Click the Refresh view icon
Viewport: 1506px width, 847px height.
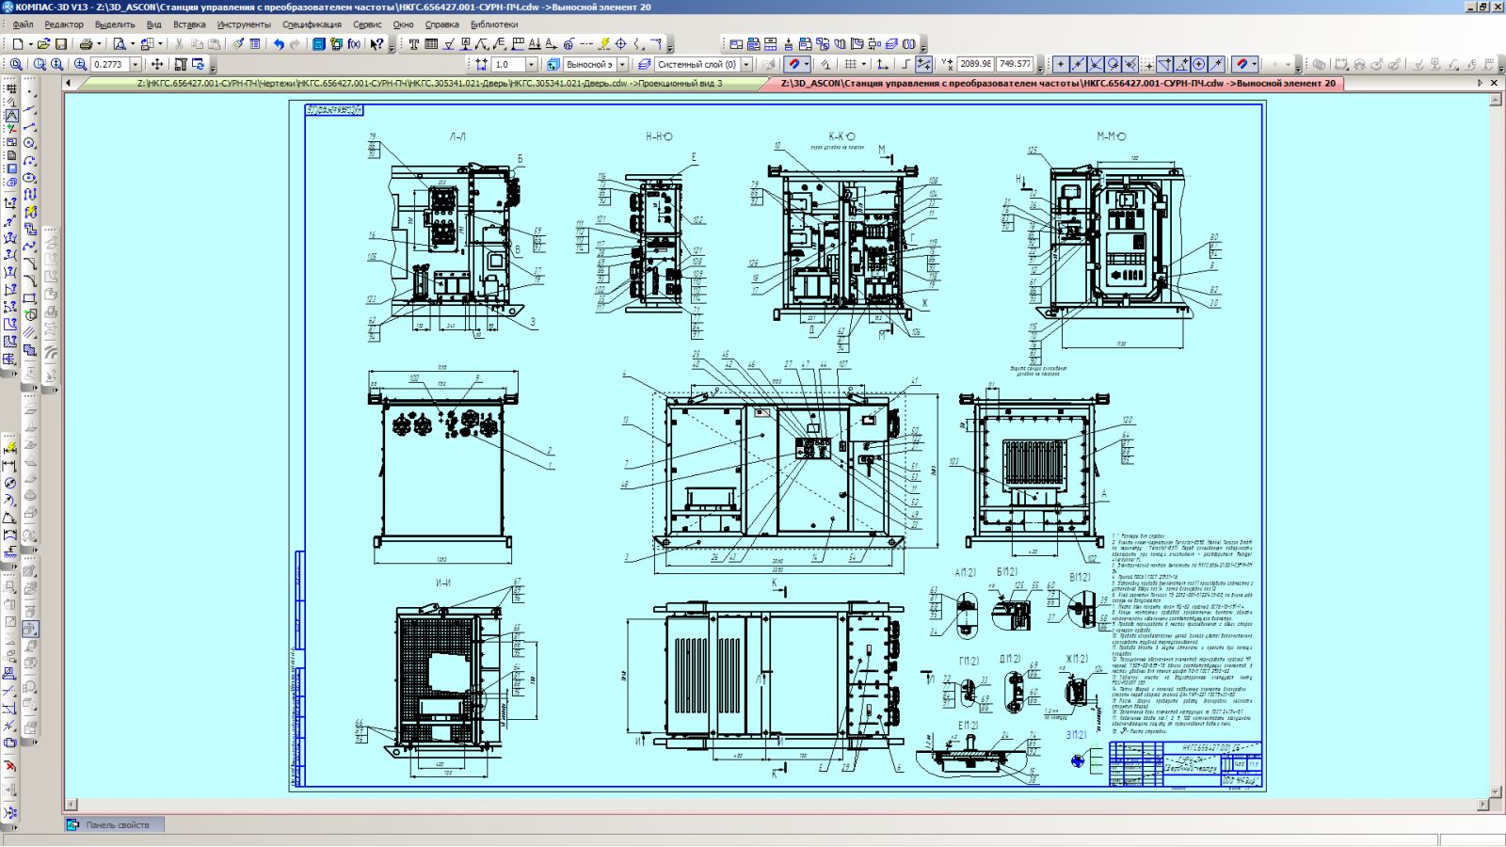[198, 65]
